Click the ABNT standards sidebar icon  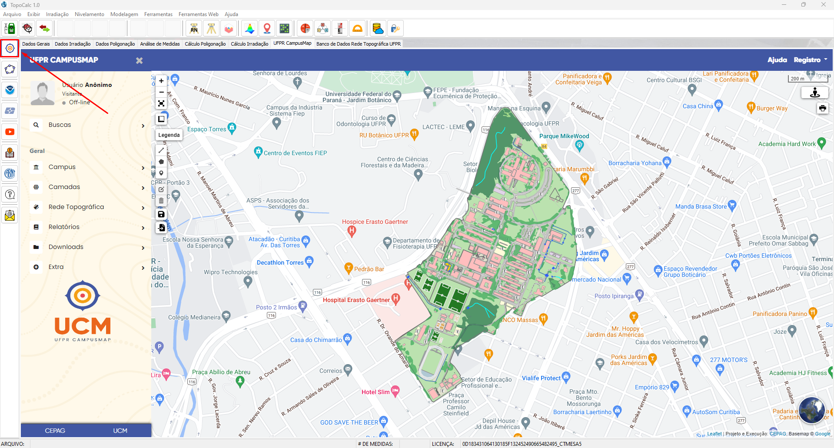[10, 173]
